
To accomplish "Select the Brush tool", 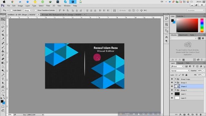I will click(3, 47).
